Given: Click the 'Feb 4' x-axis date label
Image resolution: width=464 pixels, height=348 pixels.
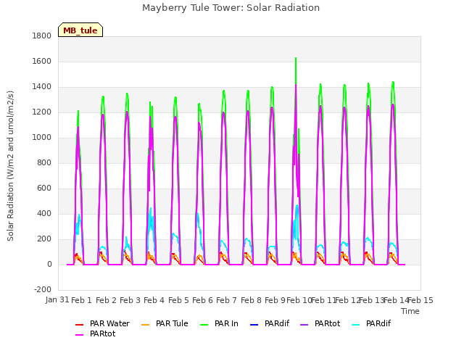Looking at the screenshot, I should pyautogui.click(x=154, y=300).
